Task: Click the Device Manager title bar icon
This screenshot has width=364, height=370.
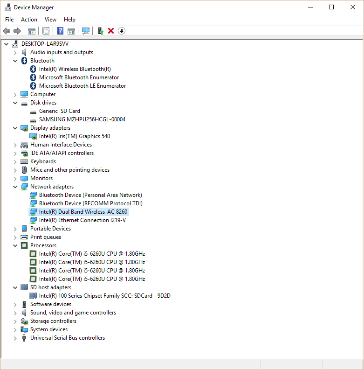Action: tap(7, 7)
